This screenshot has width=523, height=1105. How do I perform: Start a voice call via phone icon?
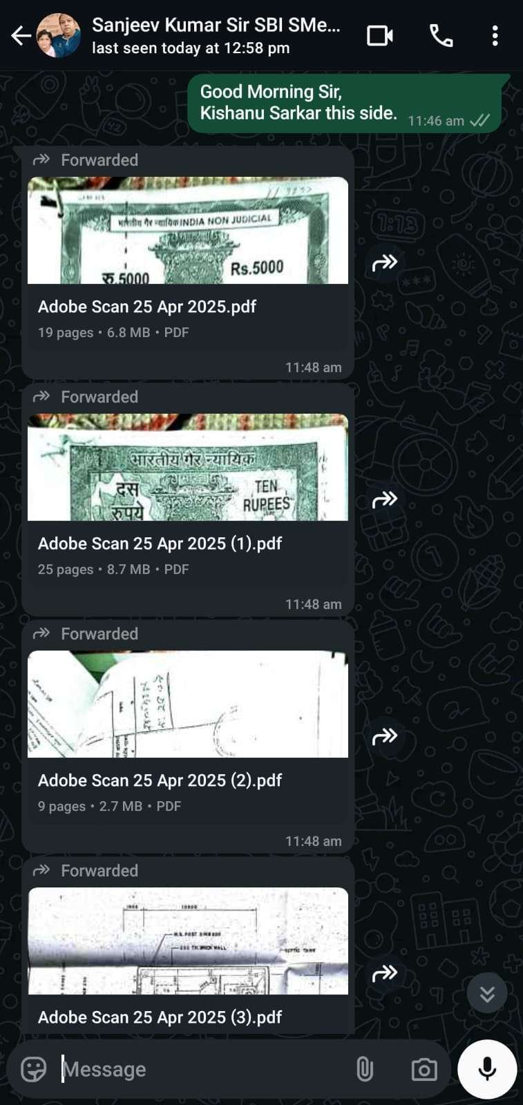click(x=441, y=35)
